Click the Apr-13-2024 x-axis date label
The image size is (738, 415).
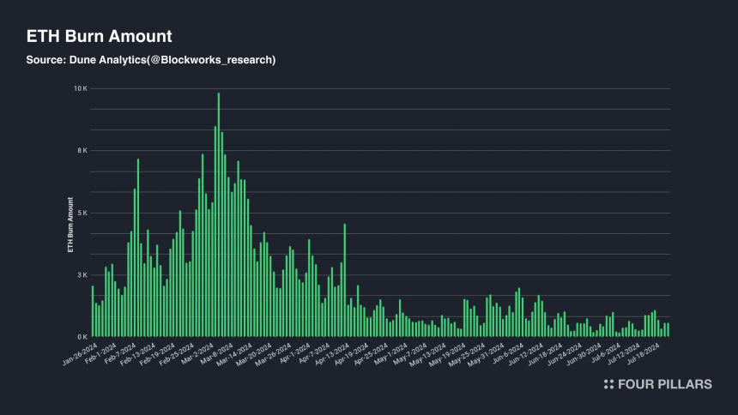tap(332, 354)
